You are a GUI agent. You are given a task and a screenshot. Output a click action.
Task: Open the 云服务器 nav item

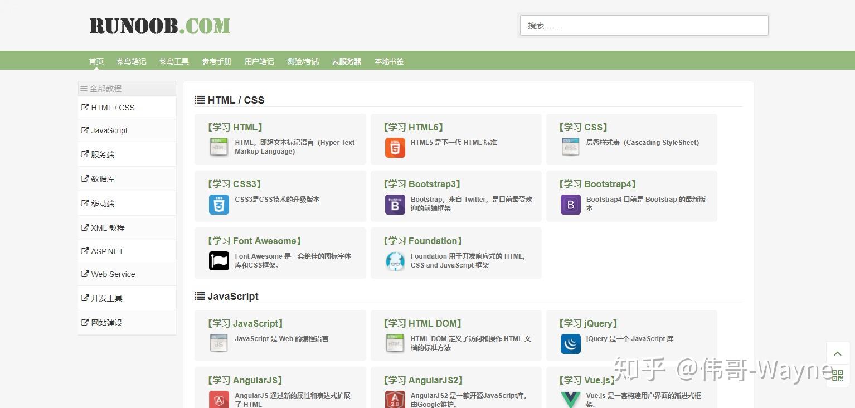(x=346, y=61)
